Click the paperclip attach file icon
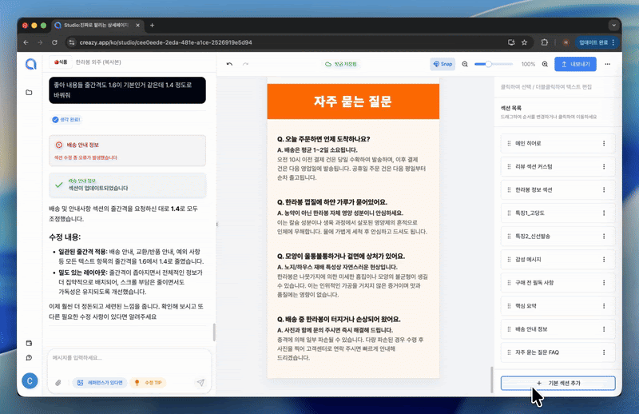 click(58, 383)
